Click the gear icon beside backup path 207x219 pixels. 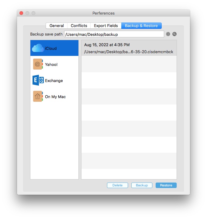coord(168,34)
